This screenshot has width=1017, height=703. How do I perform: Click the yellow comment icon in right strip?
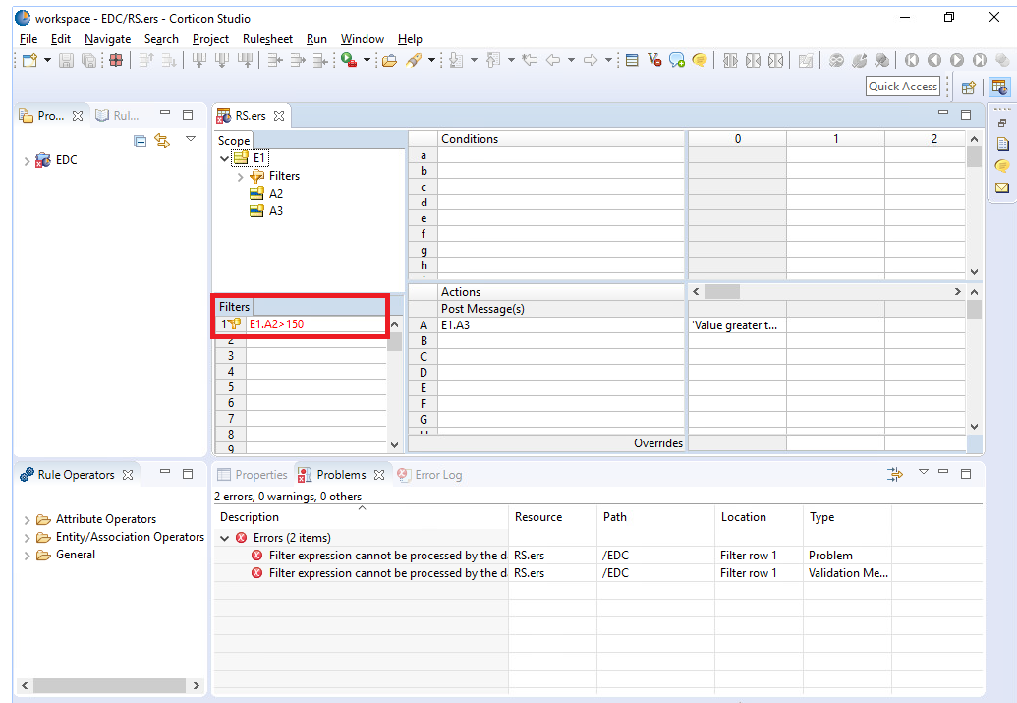(1002, 166)
